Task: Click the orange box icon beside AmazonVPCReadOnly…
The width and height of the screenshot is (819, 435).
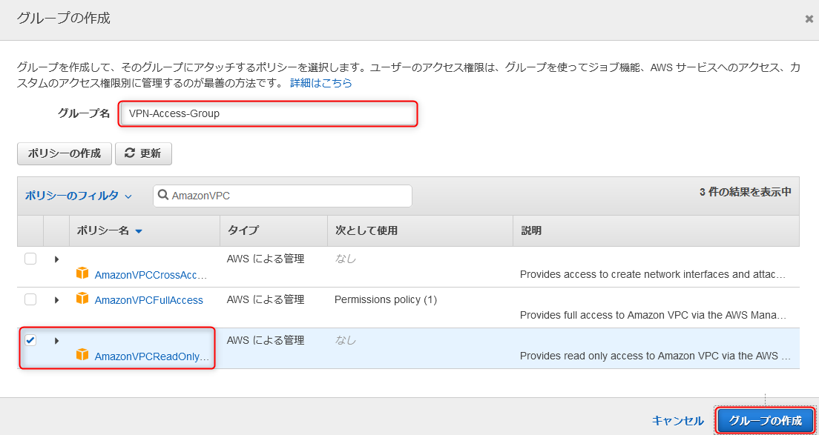Action: click(82, 355)
